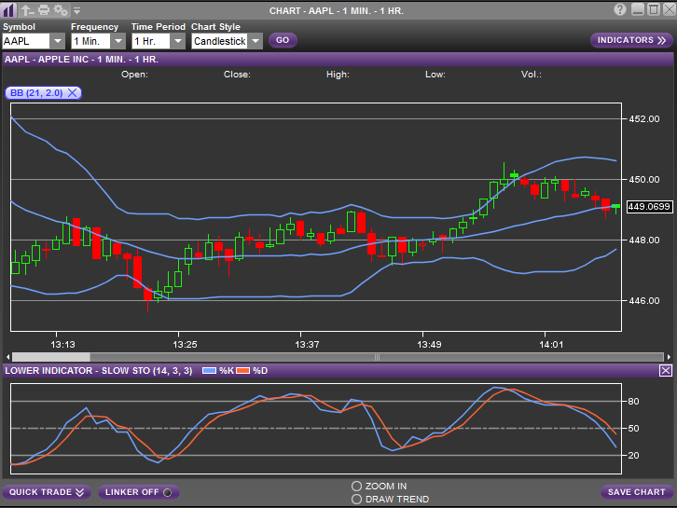Open the Symbol dropdown arrow
Screen dimensions: 677x508
pos(57,41)
